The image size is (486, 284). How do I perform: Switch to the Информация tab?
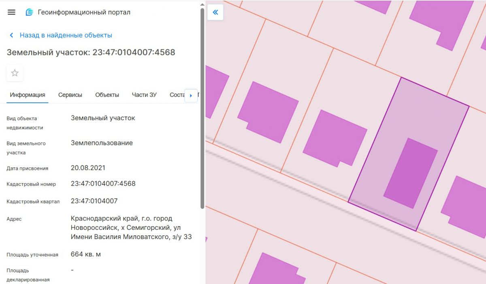28,95
